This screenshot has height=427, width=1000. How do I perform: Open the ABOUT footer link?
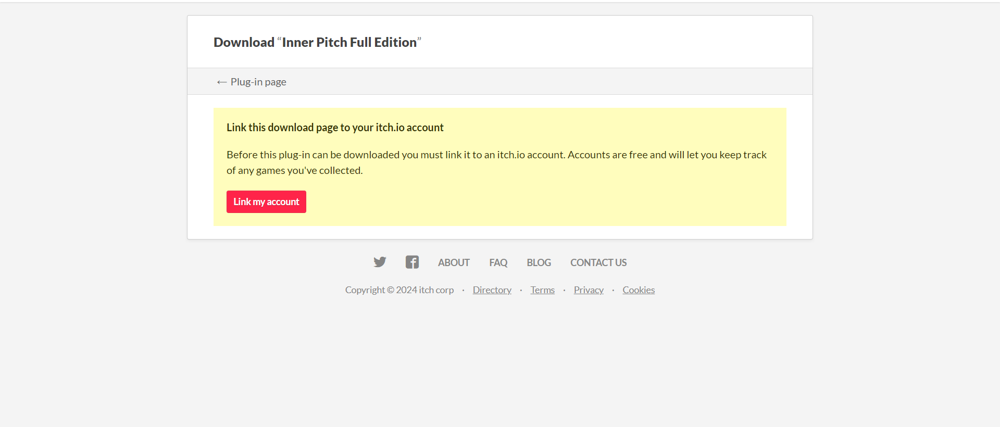(x=454, y=262)
